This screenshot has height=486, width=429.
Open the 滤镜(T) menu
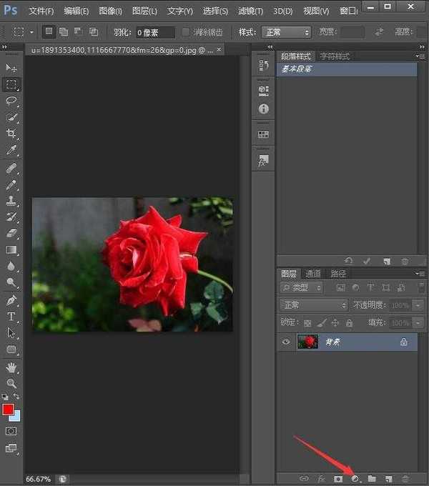tap(250, 11)
